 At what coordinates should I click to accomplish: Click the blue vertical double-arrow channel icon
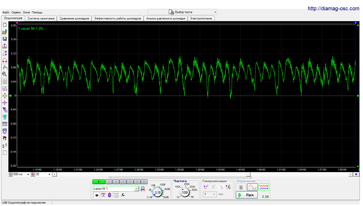click(x=110, y=195)
